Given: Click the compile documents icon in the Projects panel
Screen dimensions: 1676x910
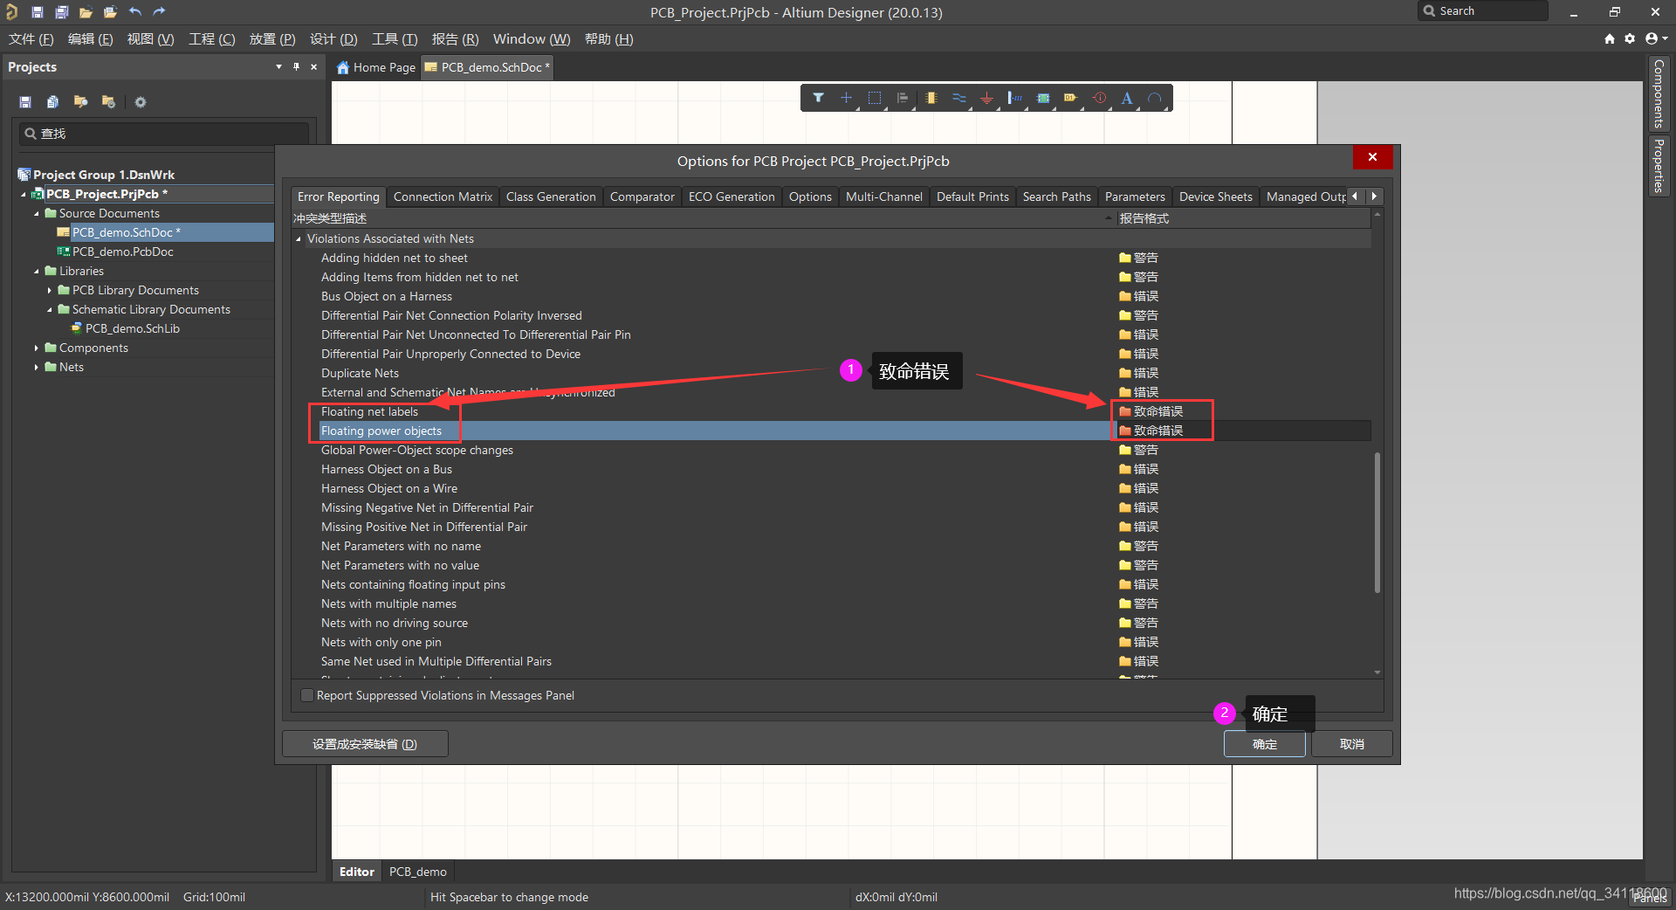Looking at the screenshot, I should coord(52,102).
